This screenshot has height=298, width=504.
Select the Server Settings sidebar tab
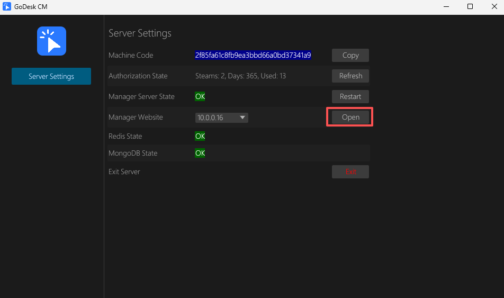(51, 76)
